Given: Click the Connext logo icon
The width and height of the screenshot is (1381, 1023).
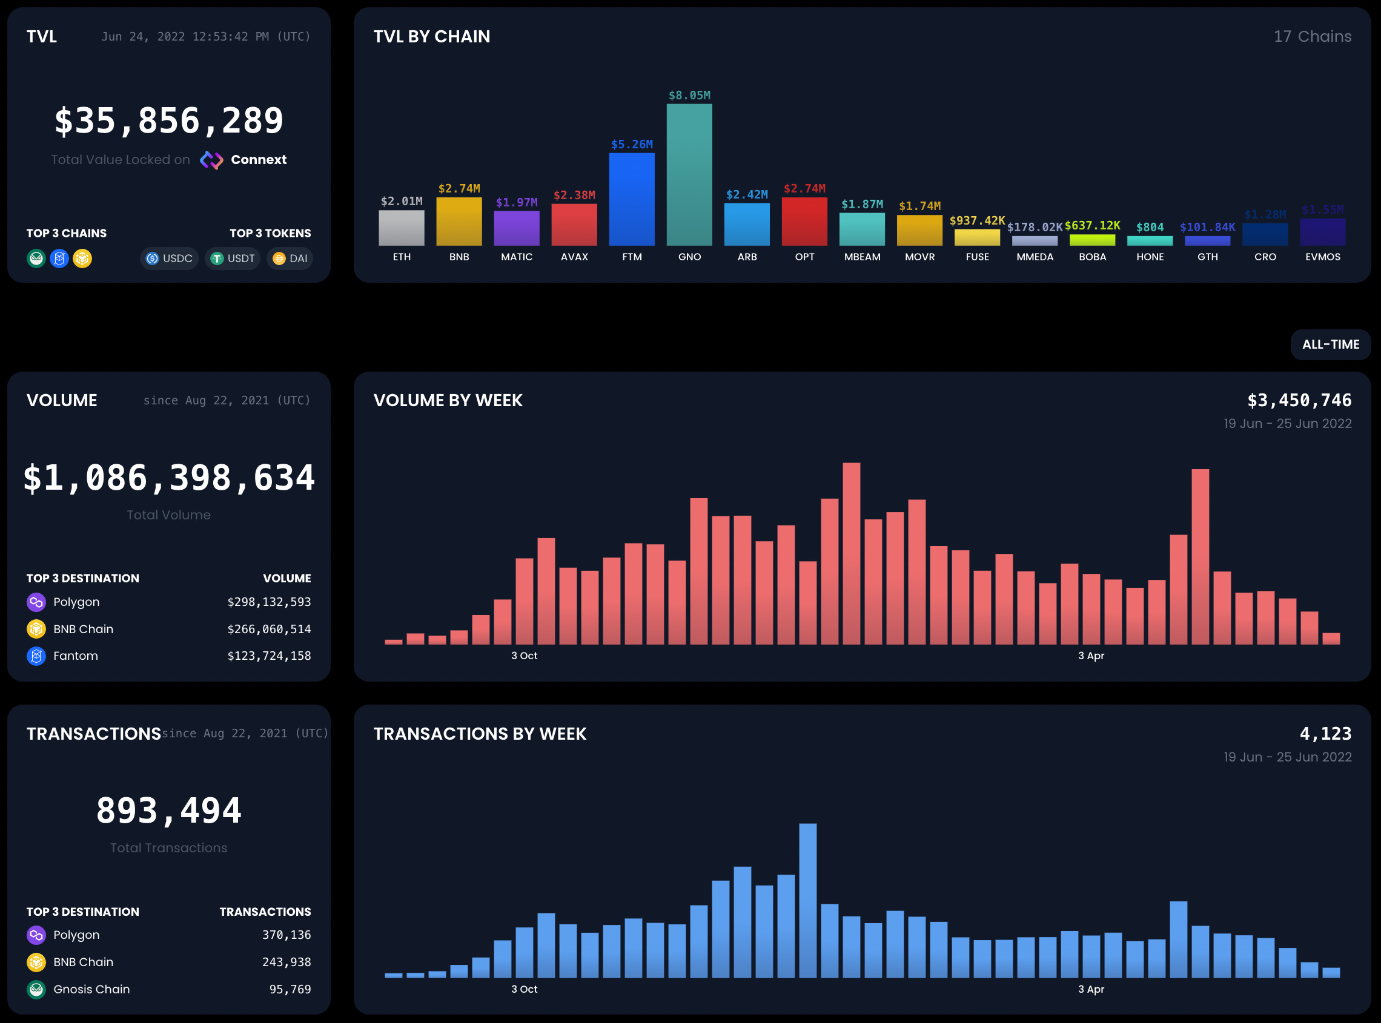Looking at the screenshot, I should click(213, 160).
